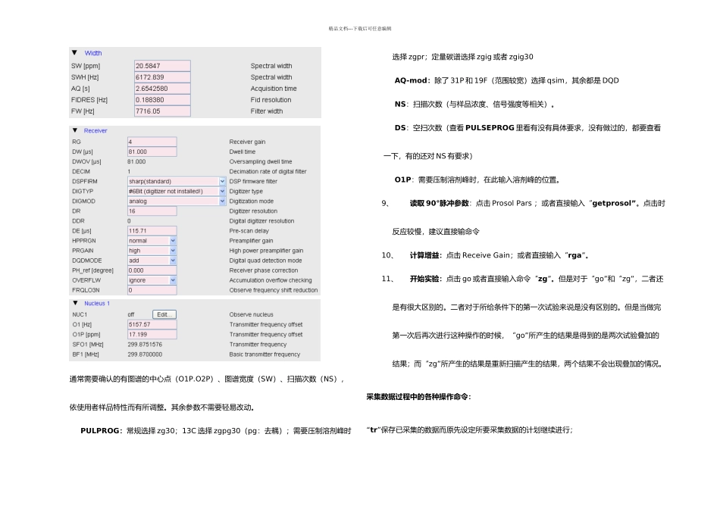Click the BF1 value 299.8700000
Viewport: 720px width, 509px height.
145,354
